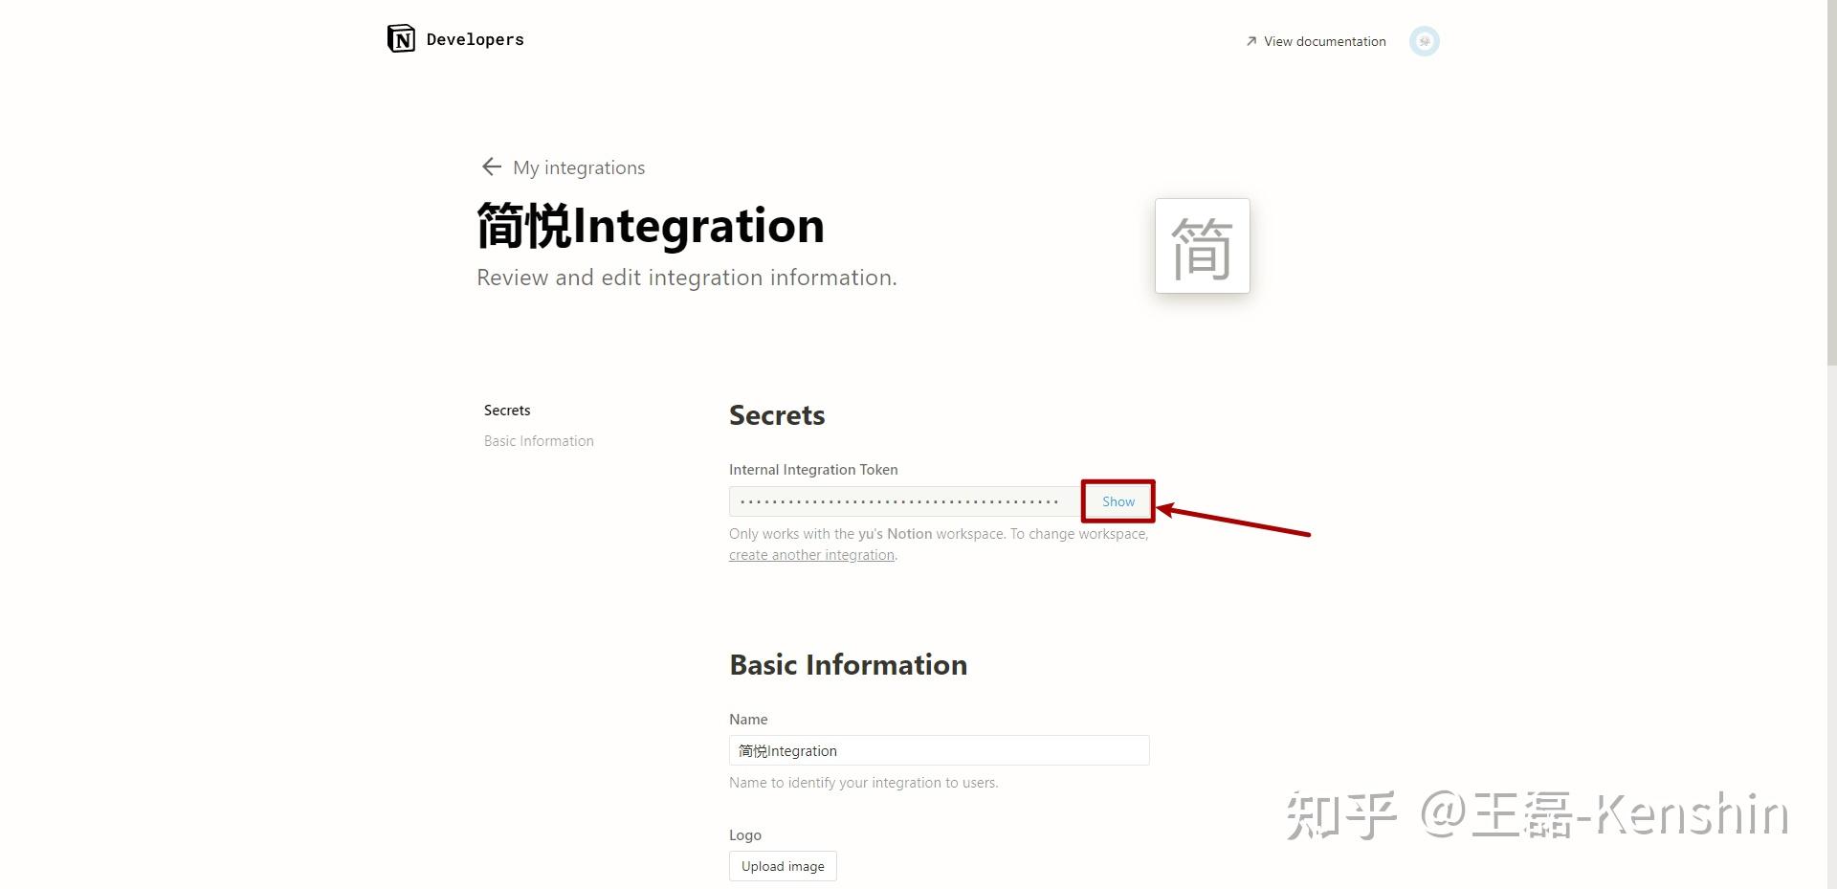Click the 'yu's Notion' workspace text
This screenshot has width=1837, height=889.
point(895,534)
